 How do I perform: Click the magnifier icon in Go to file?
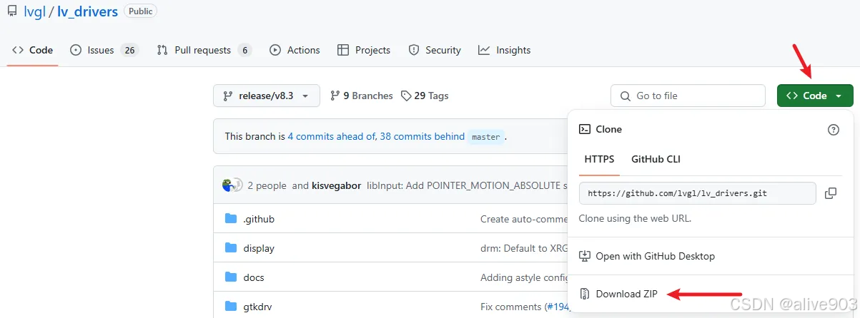pos(626,96)
